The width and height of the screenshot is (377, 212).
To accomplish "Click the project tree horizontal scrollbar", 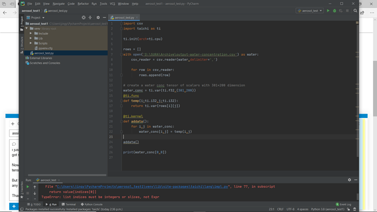I will [67, 175].
